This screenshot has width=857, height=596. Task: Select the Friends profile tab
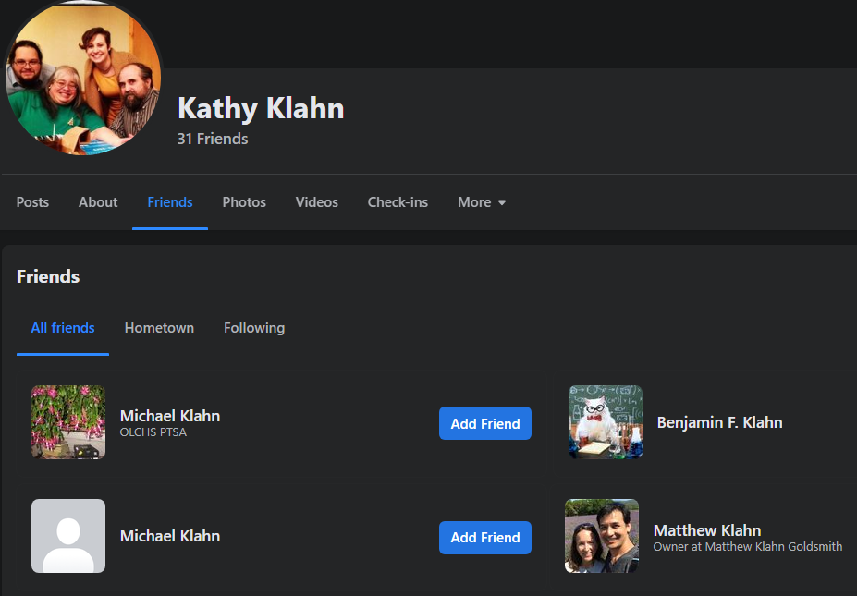(170, 202)
